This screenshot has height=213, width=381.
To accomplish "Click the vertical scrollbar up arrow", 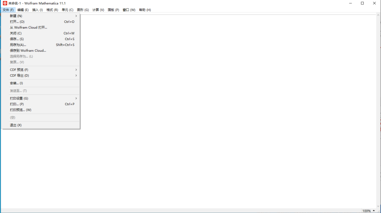I will click(378, 15).
